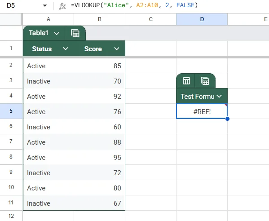Viewport: 269px width, 221px height.
Task: Select row 11 header
Action: coord(11,203)
